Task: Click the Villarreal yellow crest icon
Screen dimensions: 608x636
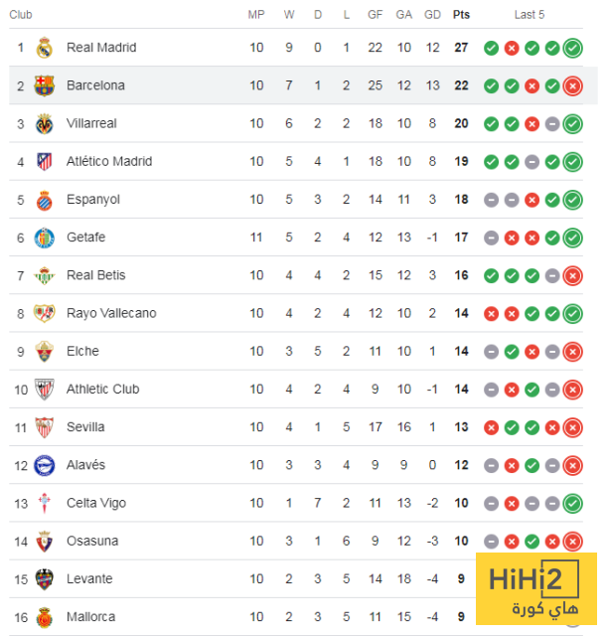Action: pos(44,123)
